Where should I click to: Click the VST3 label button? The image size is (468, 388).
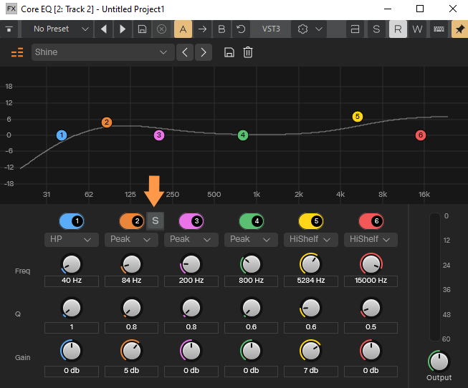(271, 29)
